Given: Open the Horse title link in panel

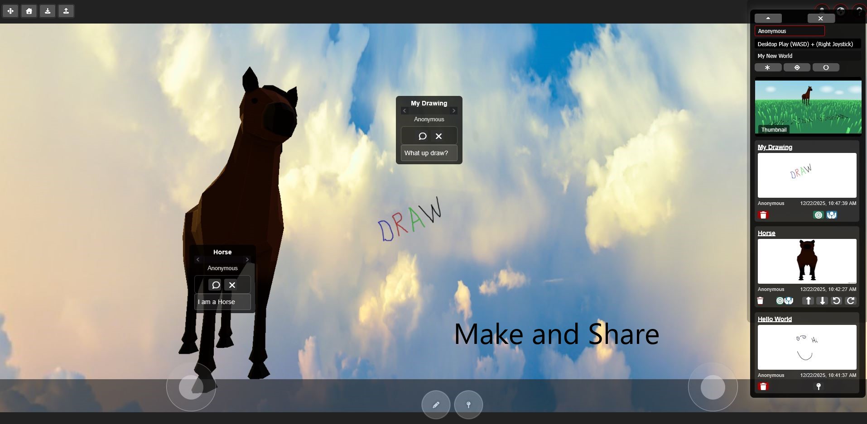Looking at the screenshot, I should coord(766,233).
